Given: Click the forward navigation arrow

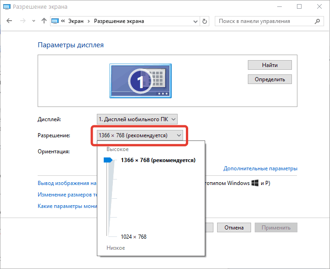Looking at the screenshot, I should [x=22, y=21].
